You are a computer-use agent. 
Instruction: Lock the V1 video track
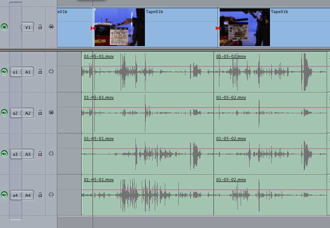click(40, 27)
